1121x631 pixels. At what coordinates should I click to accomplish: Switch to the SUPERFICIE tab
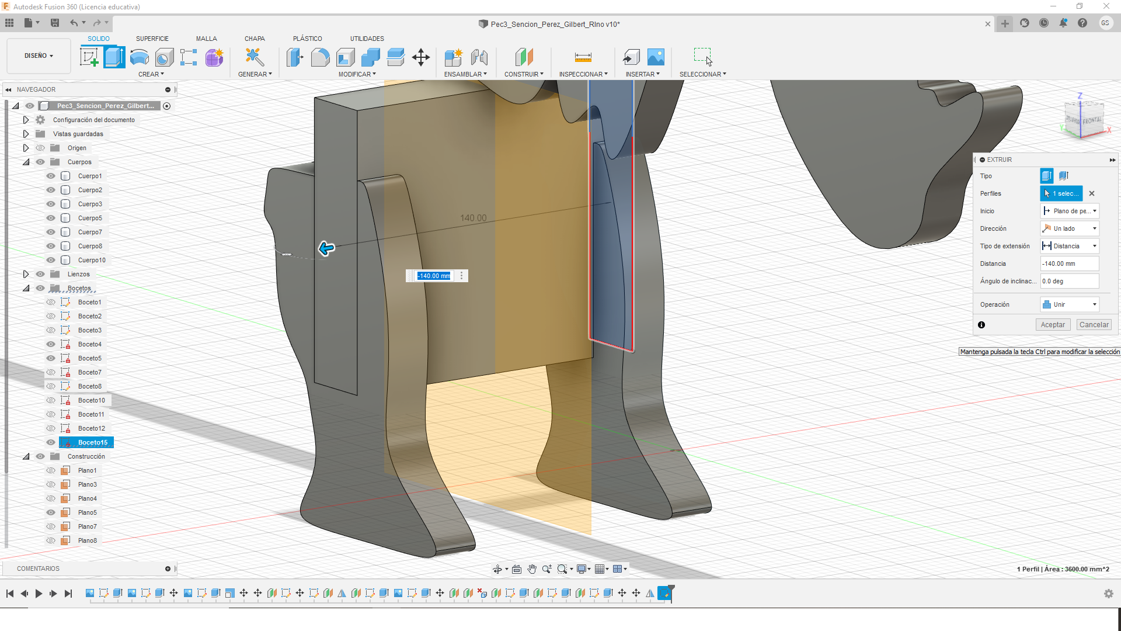pyautogui.click(x=152, y=39)
